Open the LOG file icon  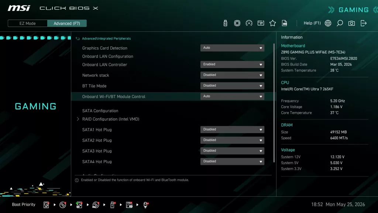[284, 23]
